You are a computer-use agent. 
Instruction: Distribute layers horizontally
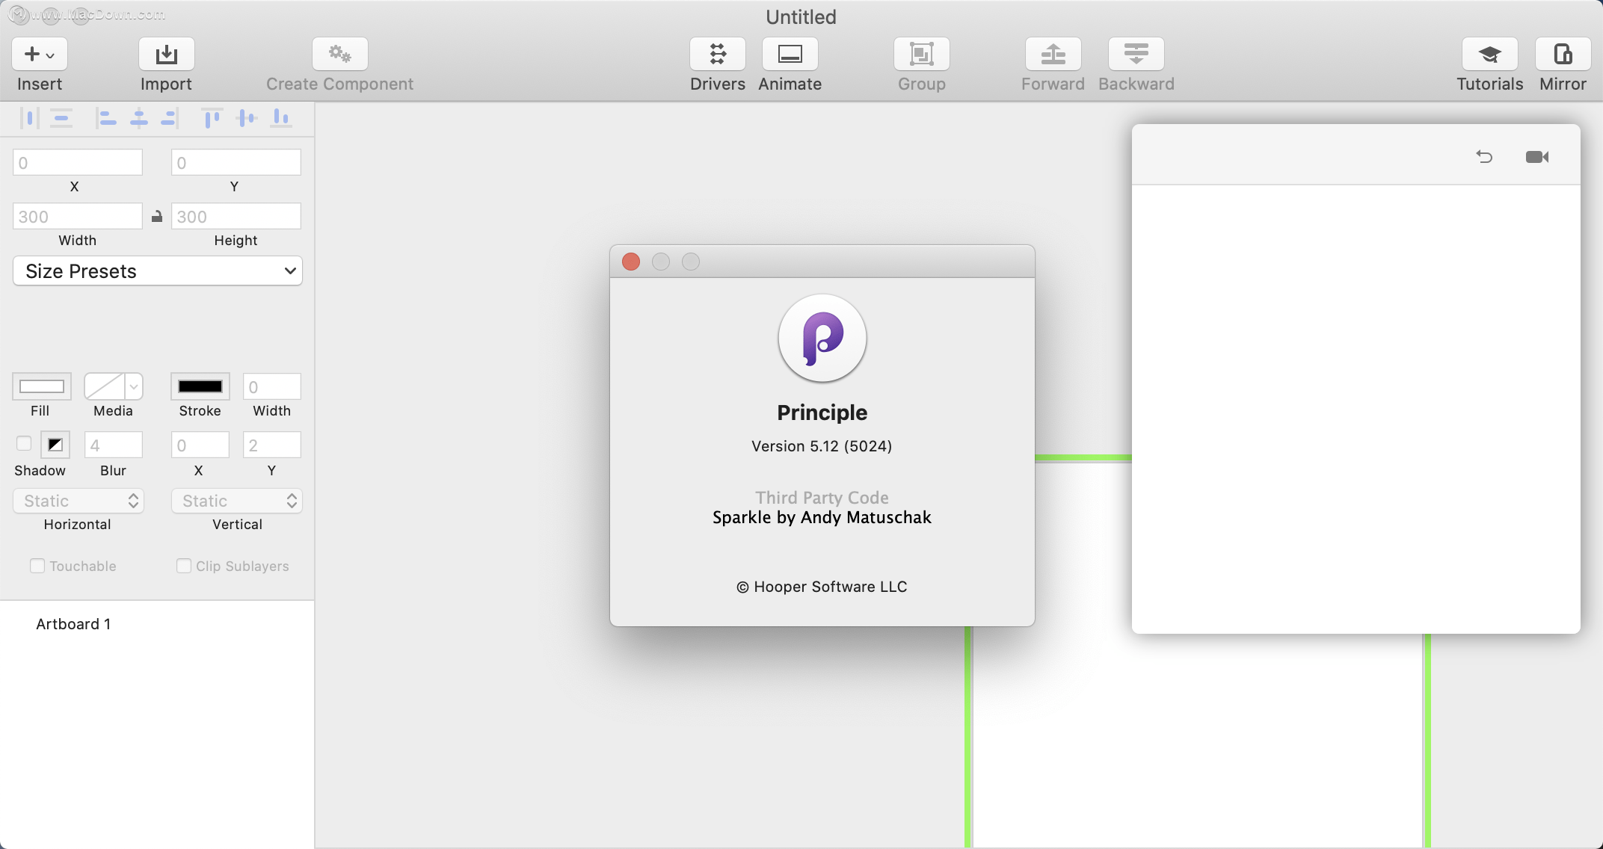pos(29,118)
